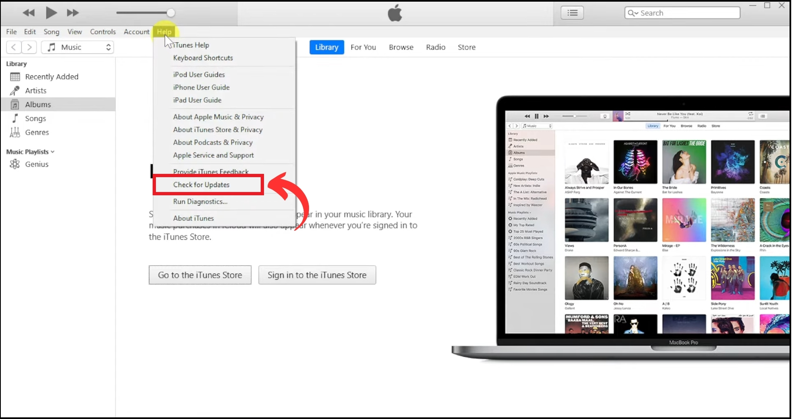This screenshot has height=419, width=792.
Task: Click Go to the iTunes Store button
Action: click(200, 275)
